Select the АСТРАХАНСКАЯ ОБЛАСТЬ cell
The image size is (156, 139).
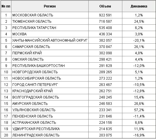50,123
